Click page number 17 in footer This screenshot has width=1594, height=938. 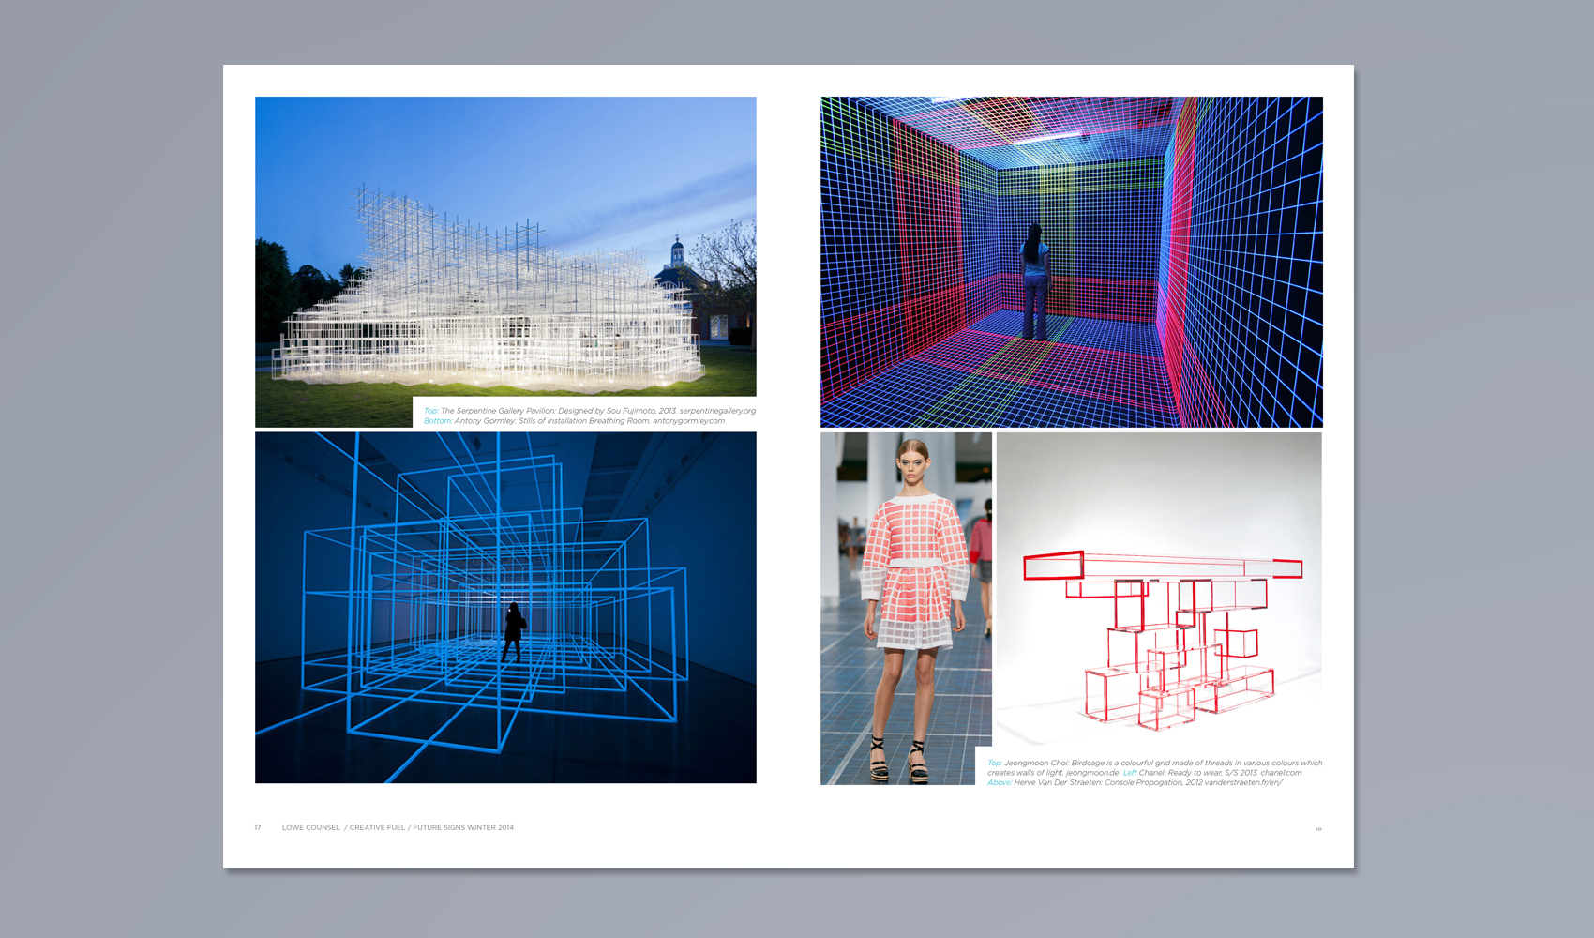258,828
